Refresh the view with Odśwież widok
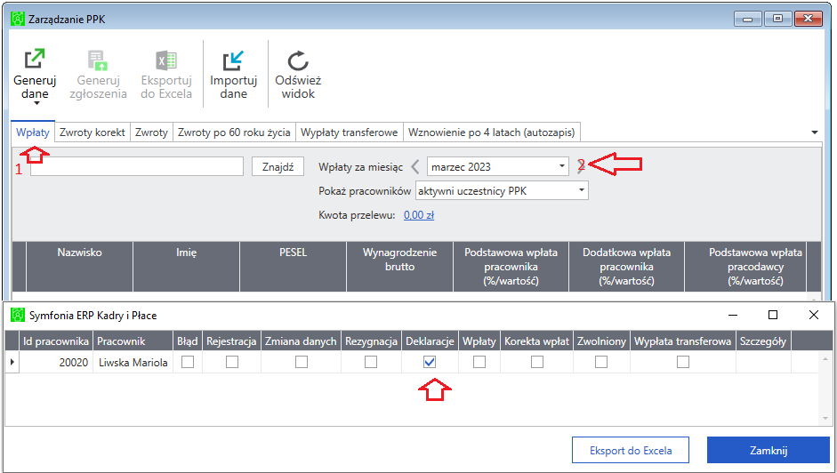The width and height of the screenshot is (837, 473). (x=298, y=74)
